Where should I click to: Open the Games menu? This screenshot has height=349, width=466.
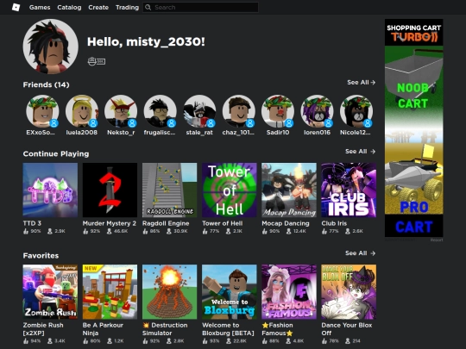[40, 8]
